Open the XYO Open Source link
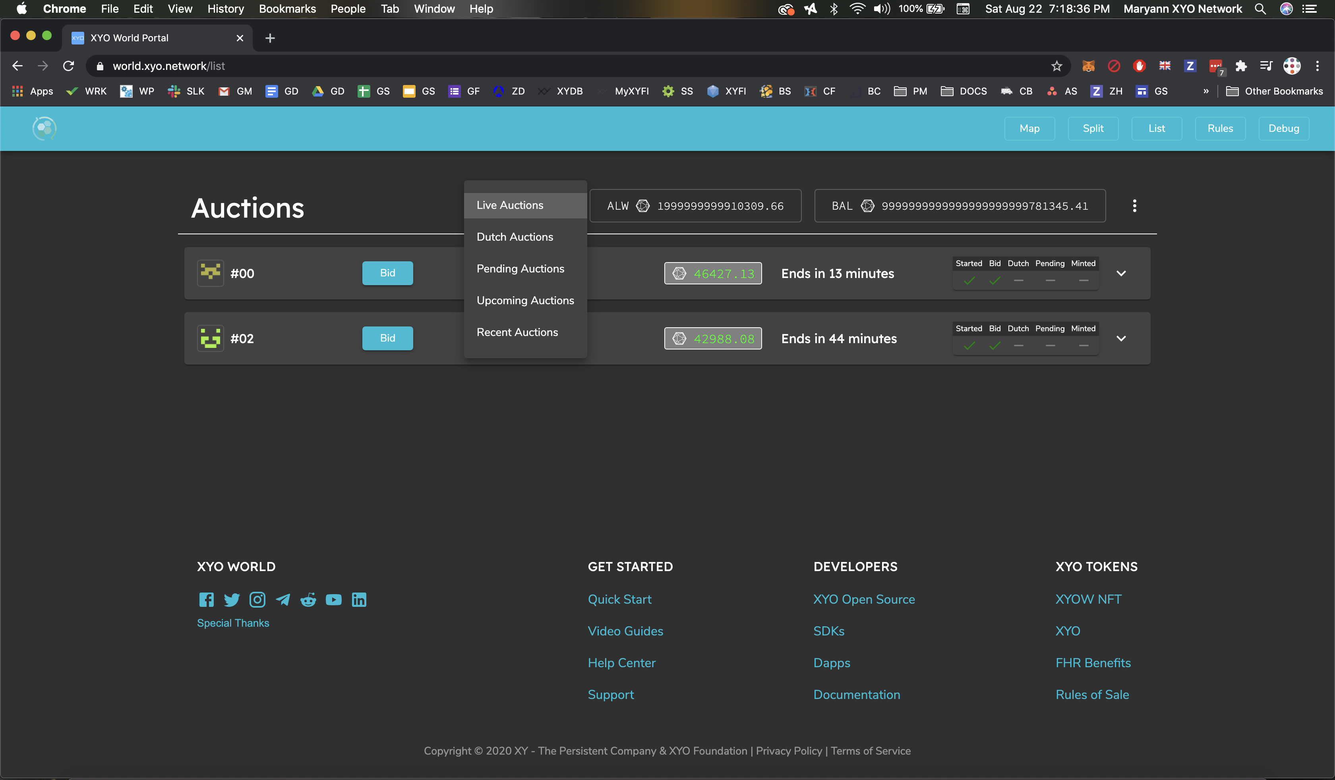Image resolution: width=1335 pixels, height=780 pixels. (x=864, y=599)
